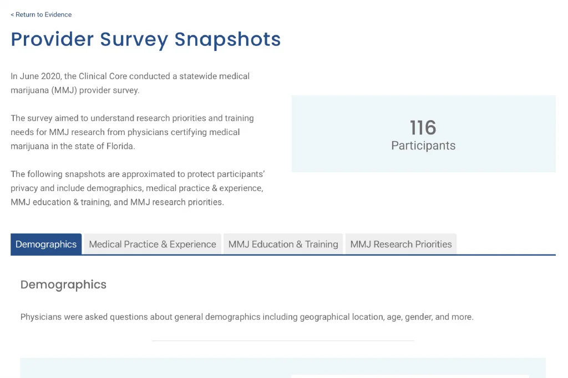Viewport: 568px width, 378px height.
Task: Click the back chevron before Return to Evidence
Action: [13, 14]
